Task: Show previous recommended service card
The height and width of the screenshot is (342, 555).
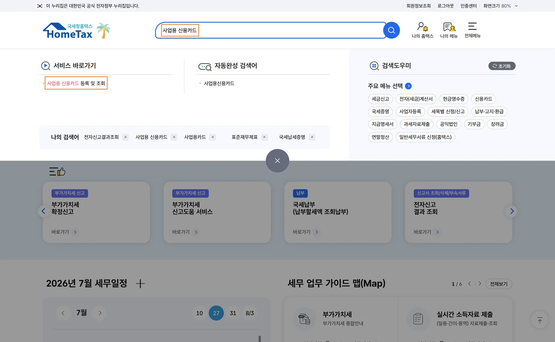Action: (x=43, y=211)
